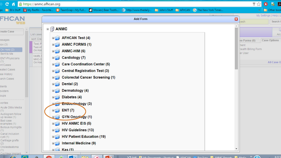Expand the Dental folder node
The image size is (281, 158).
pos(53,84)
